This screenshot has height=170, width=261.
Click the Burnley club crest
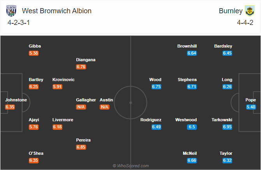pyautogui.click(x=250, y=11)
